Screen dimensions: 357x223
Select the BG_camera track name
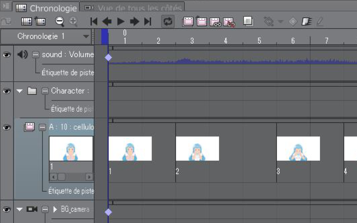[75, 209]
